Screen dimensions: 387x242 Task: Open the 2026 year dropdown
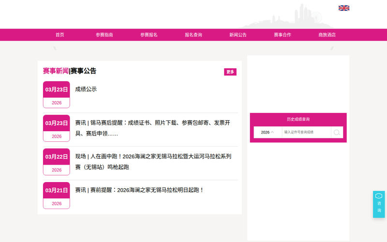pyautogui.click(x=268, y=132)
